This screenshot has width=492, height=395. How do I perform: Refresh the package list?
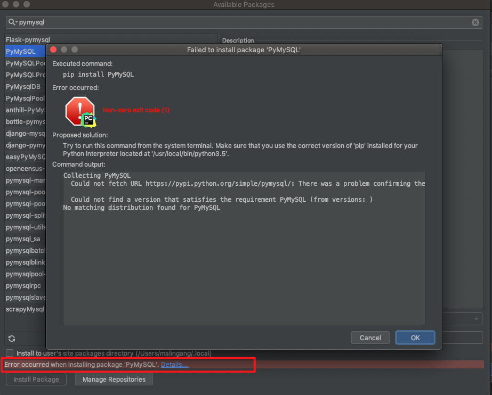pos(11,339)
